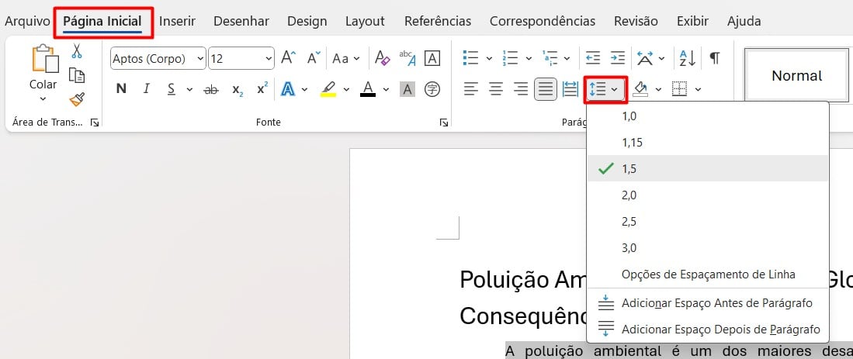
Task: Toggle italic formatting I
Action: [x=147, y=89]
